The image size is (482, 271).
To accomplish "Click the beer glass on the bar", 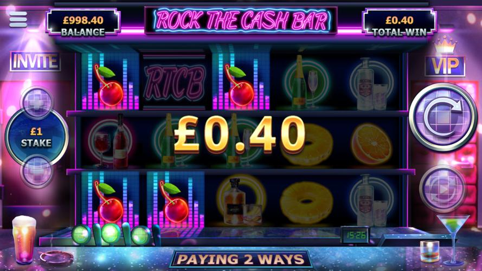I will [x=24, y=239].
